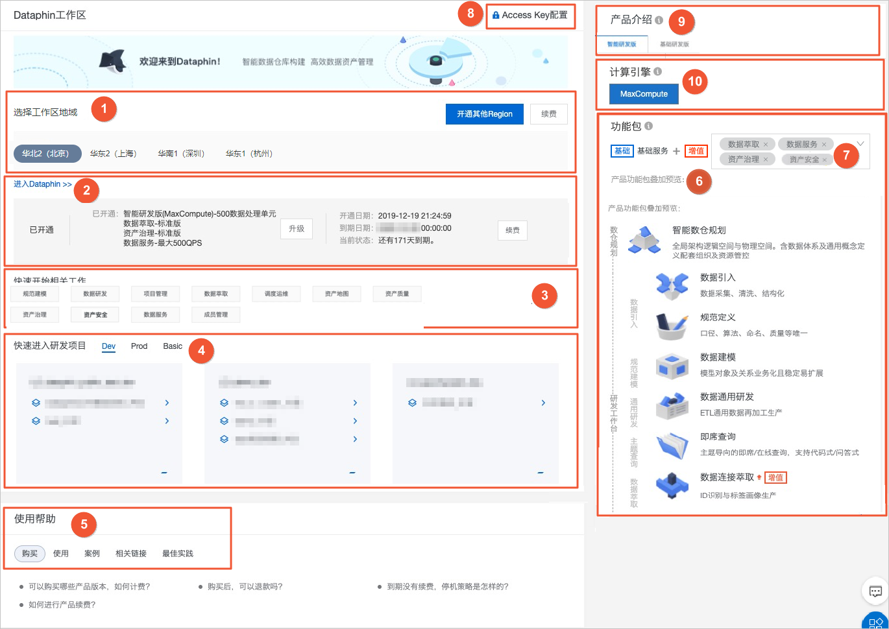Viewport: 889px width, 629px height.
Task: Select the 华南1（深圳）region
Action: (182, 154)
